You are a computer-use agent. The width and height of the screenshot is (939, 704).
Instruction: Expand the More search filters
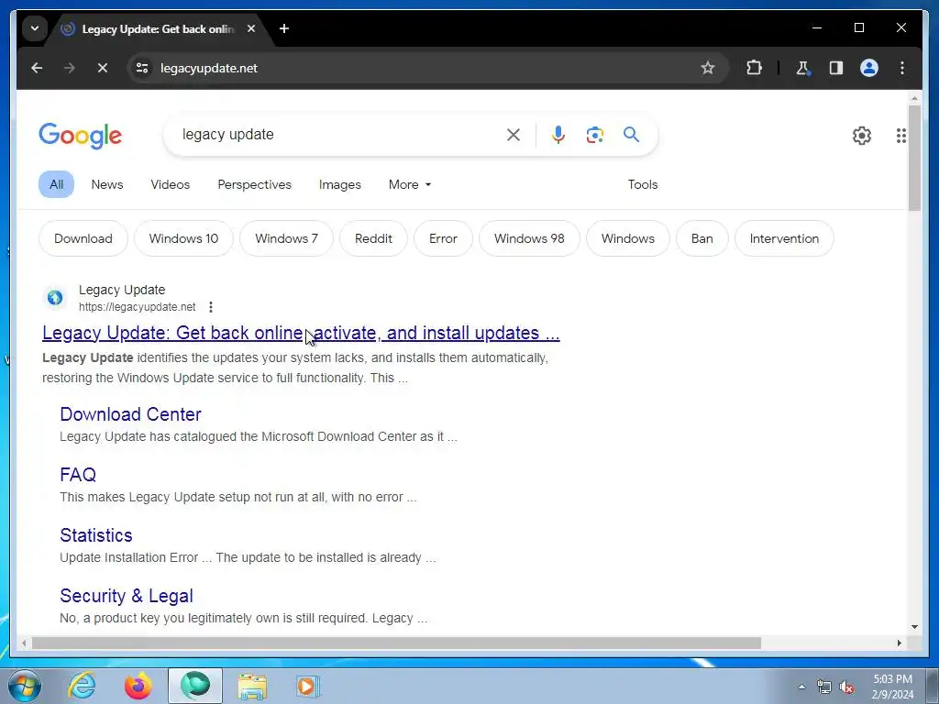click(410, 184)
